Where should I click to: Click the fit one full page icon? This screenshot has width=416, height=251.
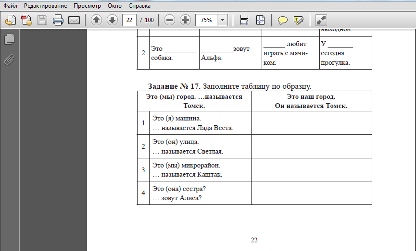tap(260, 20)
